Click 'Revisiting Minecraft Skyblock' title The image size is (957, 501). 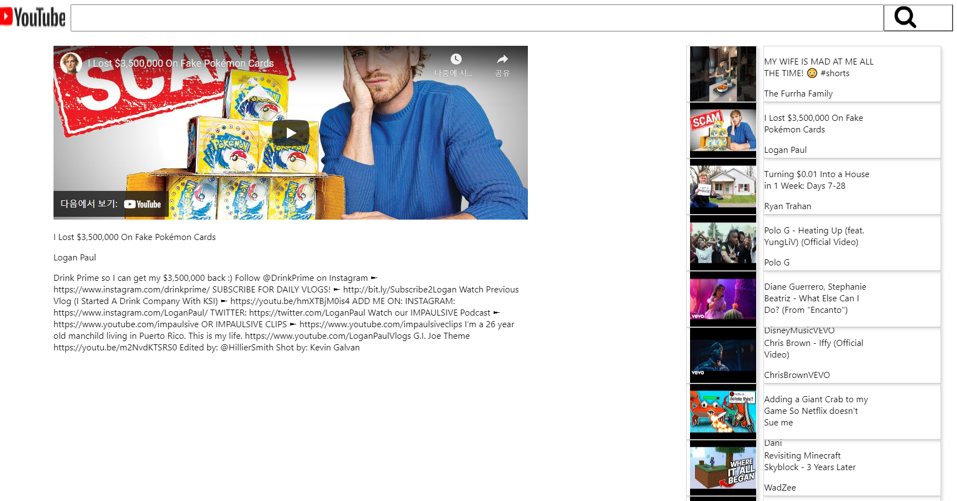(810, 461)
